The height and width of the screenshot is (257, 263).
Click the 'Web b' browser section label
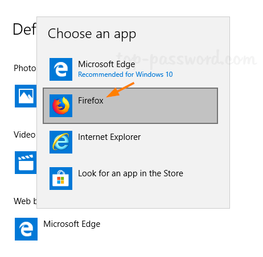point(25,201)
